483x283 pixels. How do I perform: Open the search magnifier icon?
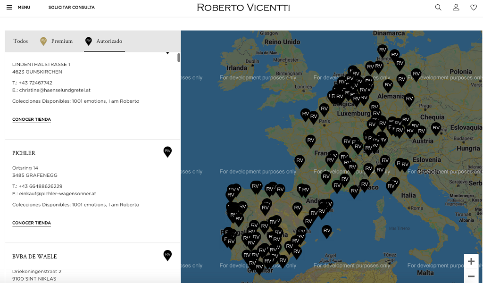tap(438, 8)
